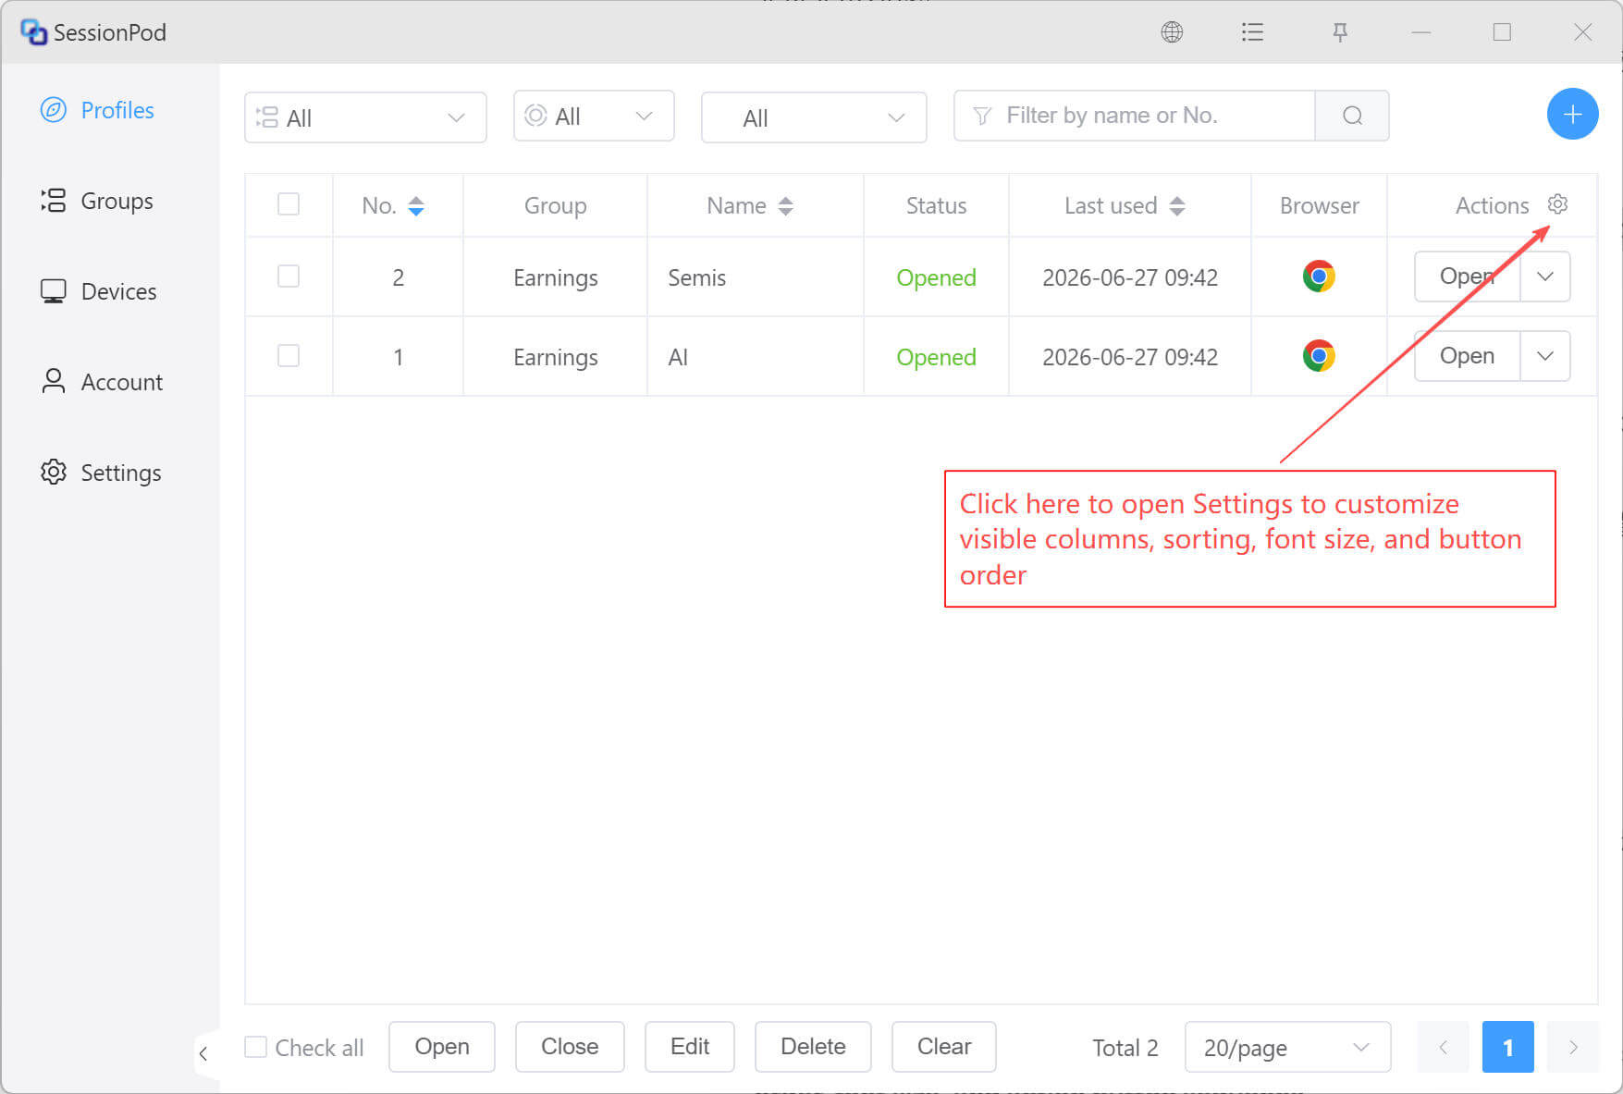This screenshot has width=1623, height=1094.
Task: Open the list menu icon in title bar
Action: tap(1252, 32)
